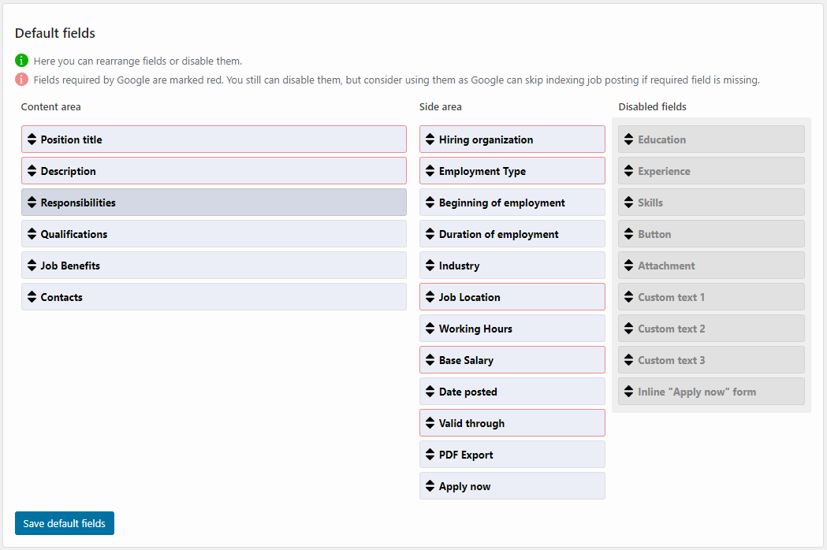The width and height of the screenshot is (827, 550).
Task: Click the Industry sort arrows icon
Action: point(430,266)
